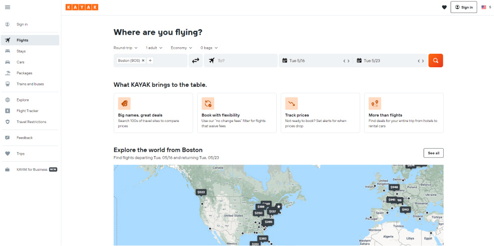Viewport: 494px width, 246px height.
Task: Expand the Economy cabin class dropdown
Action: click(x=181, y=48)
